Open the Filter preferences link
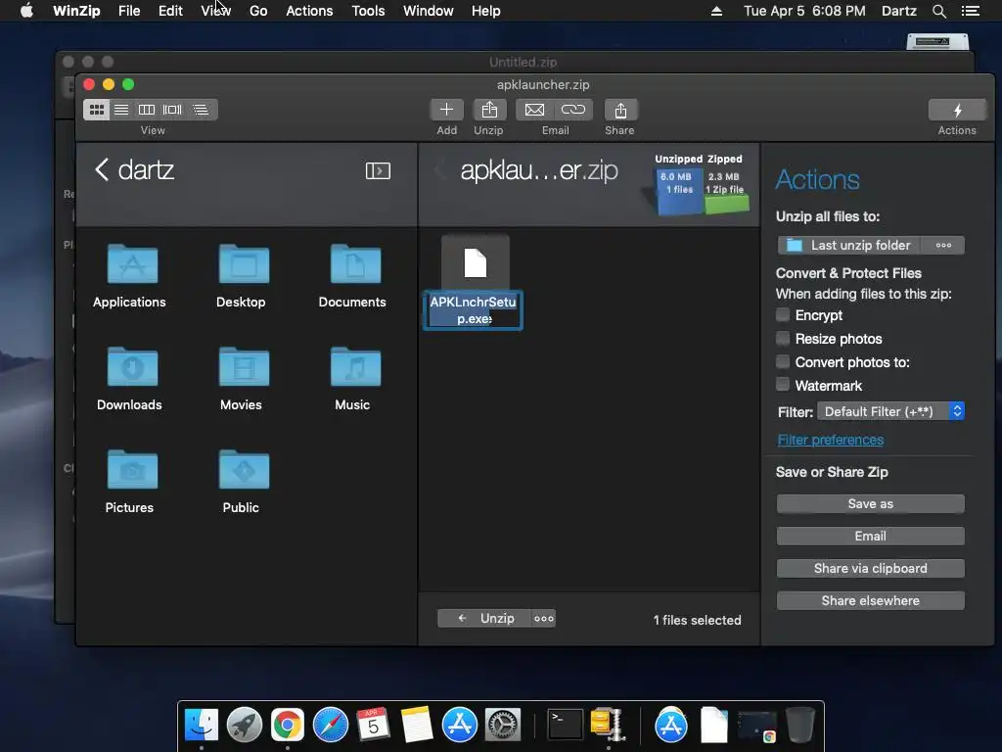 (x=830, y=440)
